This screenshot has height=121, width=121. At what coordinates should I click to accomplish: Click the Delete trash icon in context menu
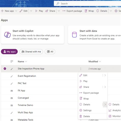(81, 116)
